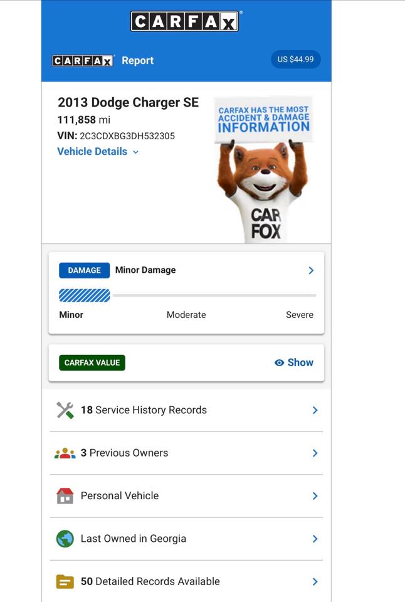
Task: Click the blue DAMAGE badge
Action: pos(85,270)
